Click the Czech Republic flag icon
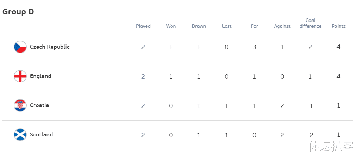This screenshot has height=159, width=359. (x=20, y=47)
